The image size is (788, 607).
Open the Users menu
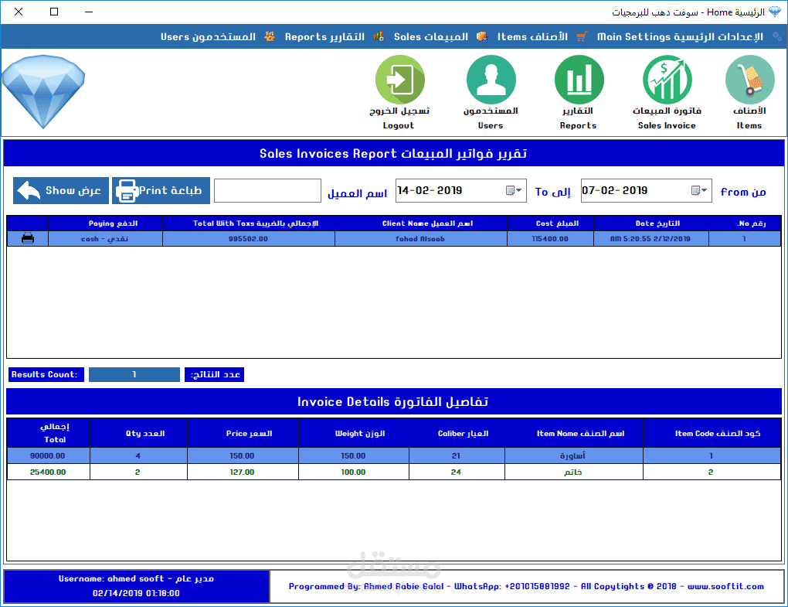pyautogui.click(x=208, y=36)
